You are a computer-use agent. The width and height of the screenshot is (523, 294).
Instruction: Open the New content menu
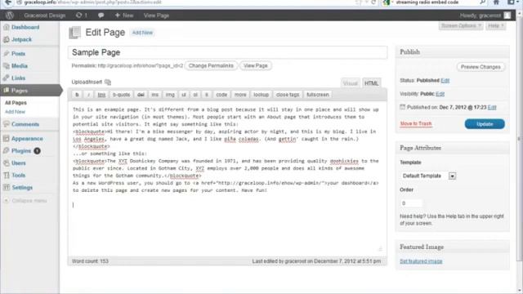(x=123, y=16)
